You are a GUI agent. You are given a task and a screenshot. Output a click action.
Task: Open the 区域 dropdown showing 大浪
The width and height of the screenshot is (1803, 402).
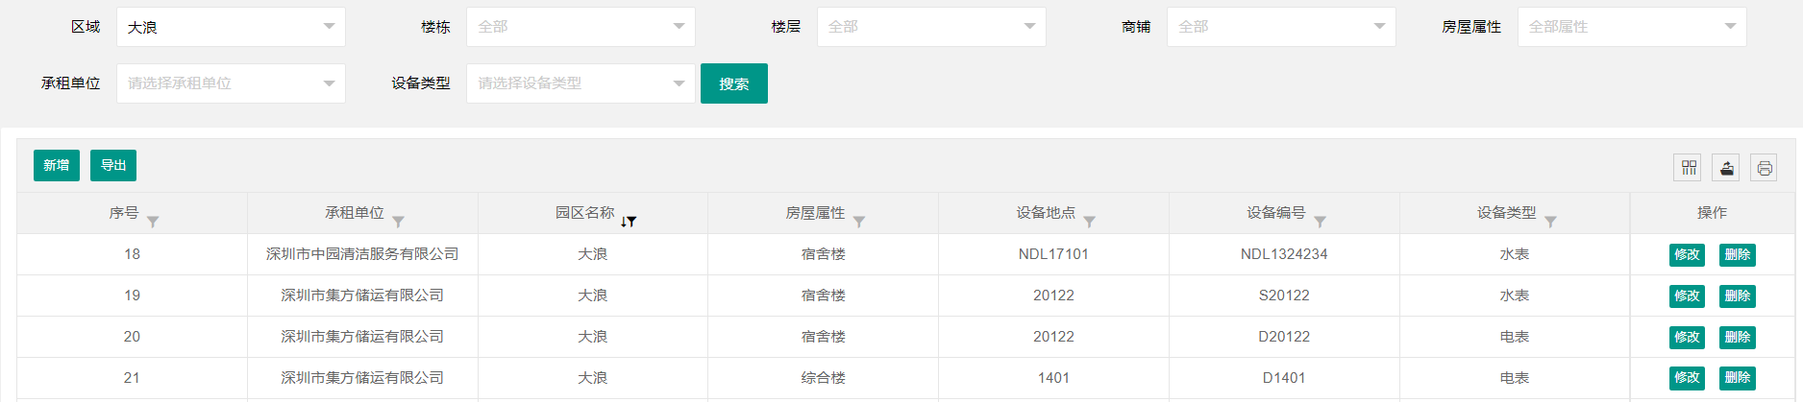tap(231, 27)
